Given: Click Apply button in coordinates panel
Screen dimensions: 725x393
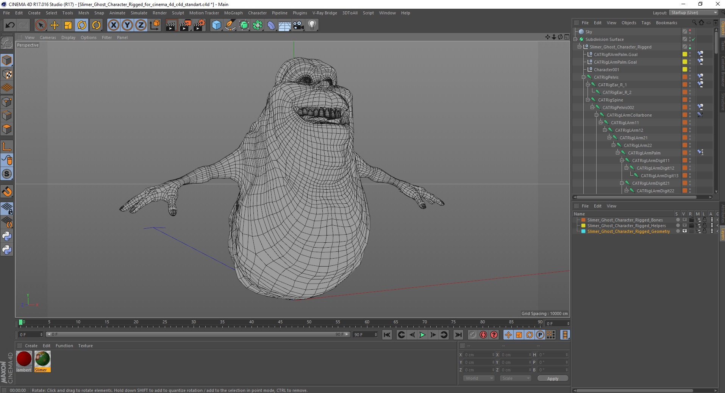Looking at the screenshot, I should [553, 379].
